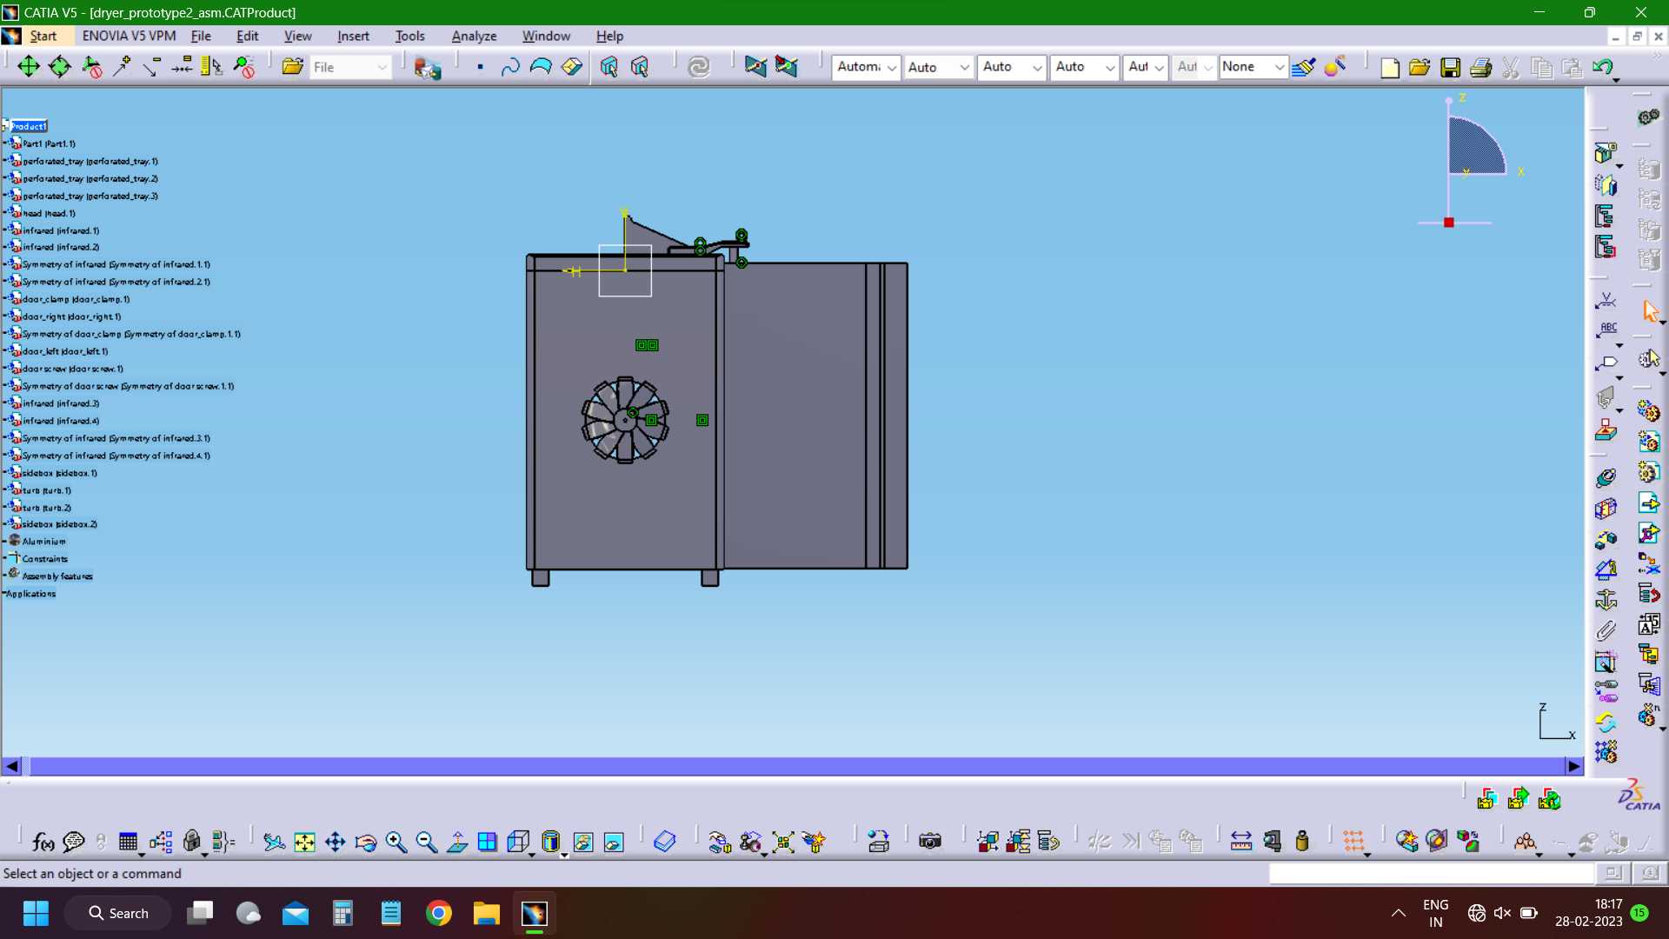The width and height of the screenshot is (1669, 939).
Task: Select door_right in the specification tree
Action: 71,316
